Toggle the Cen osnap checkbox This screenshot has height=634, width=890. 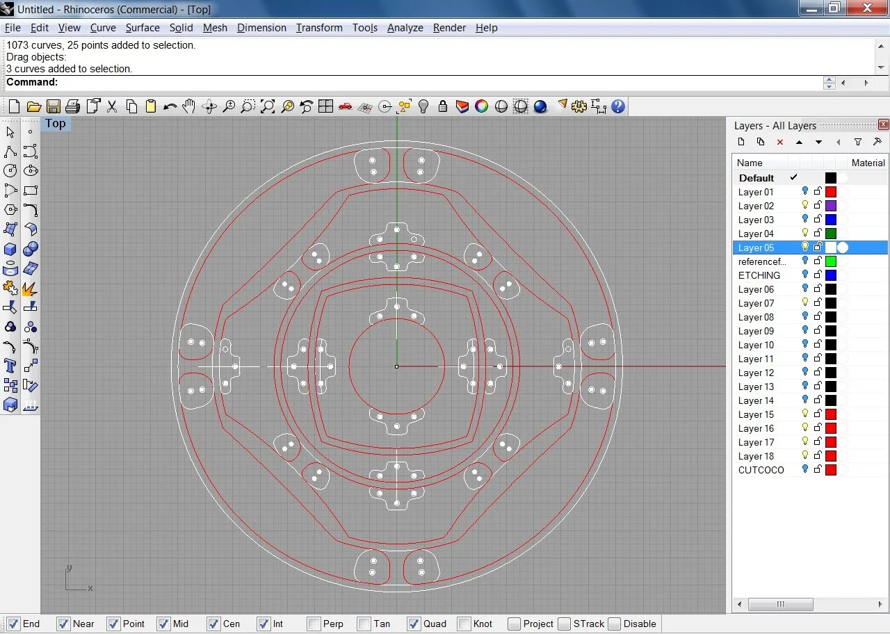pyautogui.click(x=213, y=624)
